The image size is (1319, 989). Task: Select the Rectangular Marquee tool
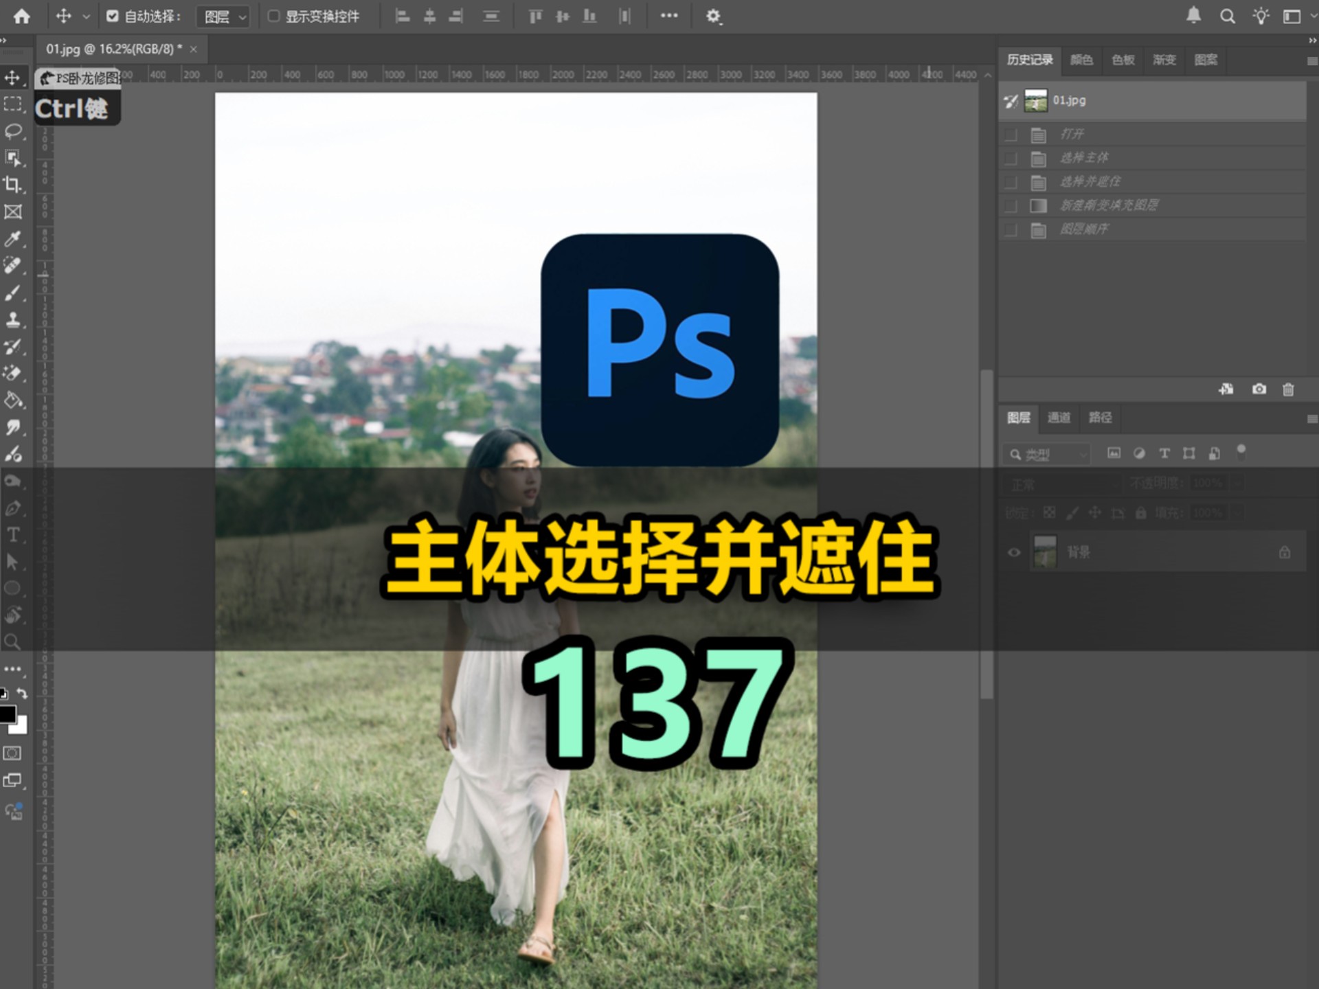pyautogui.click(x=12, y=104)
